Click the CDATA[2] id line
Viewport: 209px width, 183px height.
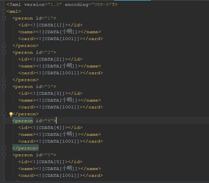pos(50,59)
